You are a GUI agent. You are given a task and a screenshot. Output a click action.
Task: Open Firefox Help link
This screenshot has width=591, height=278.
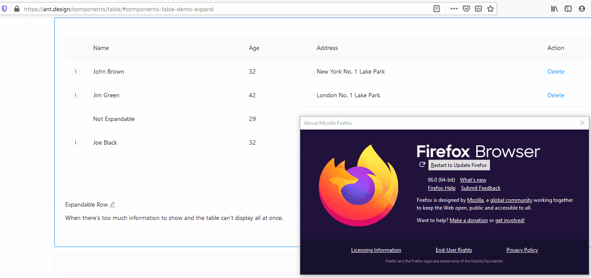click(x=442, y=188)
